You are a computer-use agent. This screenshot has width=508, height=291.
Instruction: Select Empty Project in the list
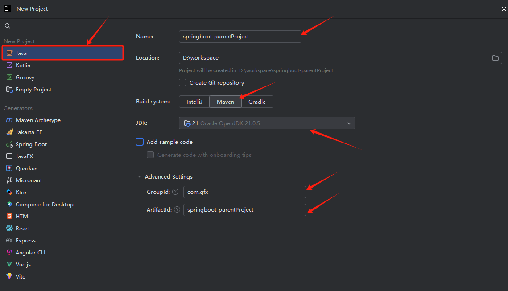point(33,90)
